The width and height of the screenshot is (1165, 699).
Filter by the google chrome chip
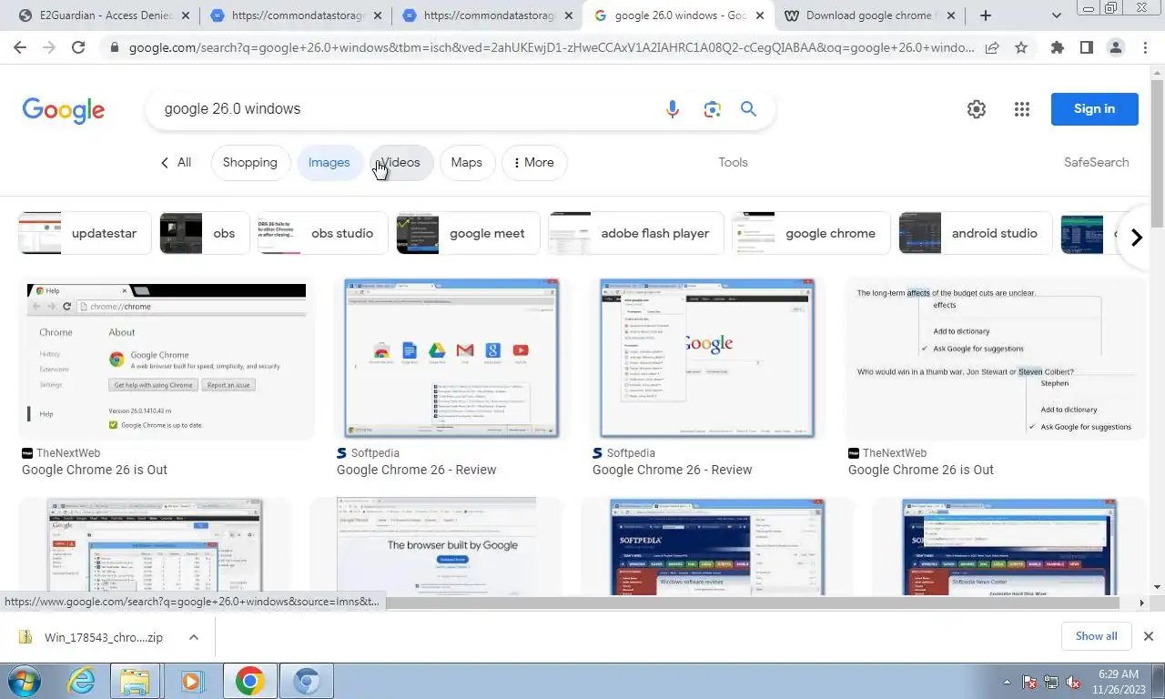click(x=811, y=234)
